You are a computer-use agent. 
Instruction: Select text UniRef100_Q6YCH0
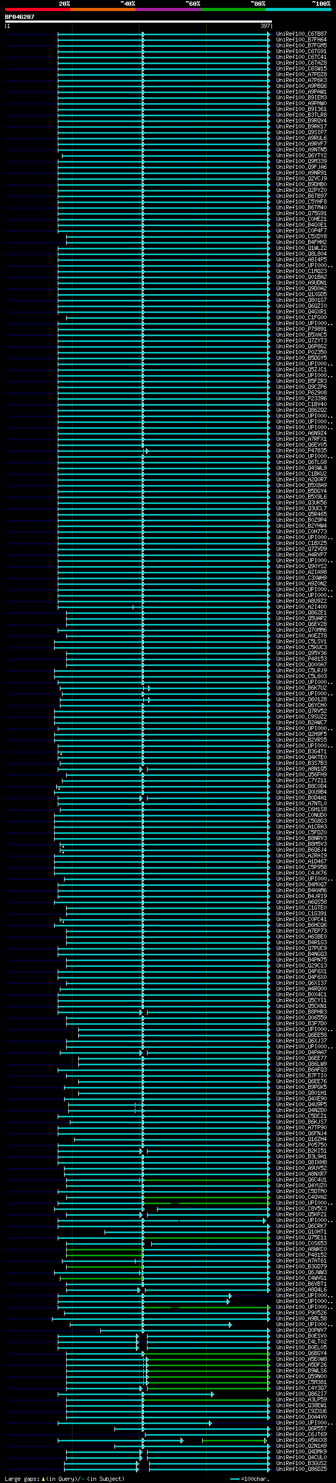301,705
